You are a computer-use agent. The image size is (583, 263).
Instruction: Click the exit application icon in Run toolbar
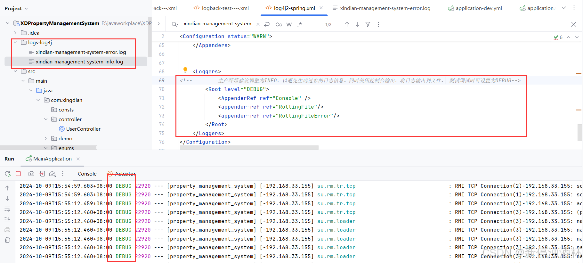[x=42, y=174]
